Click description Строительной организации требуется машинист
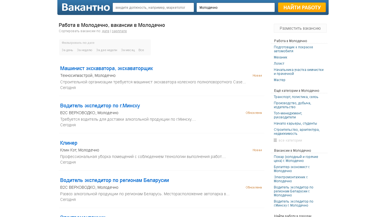386x217 pixels. (153, 82)
